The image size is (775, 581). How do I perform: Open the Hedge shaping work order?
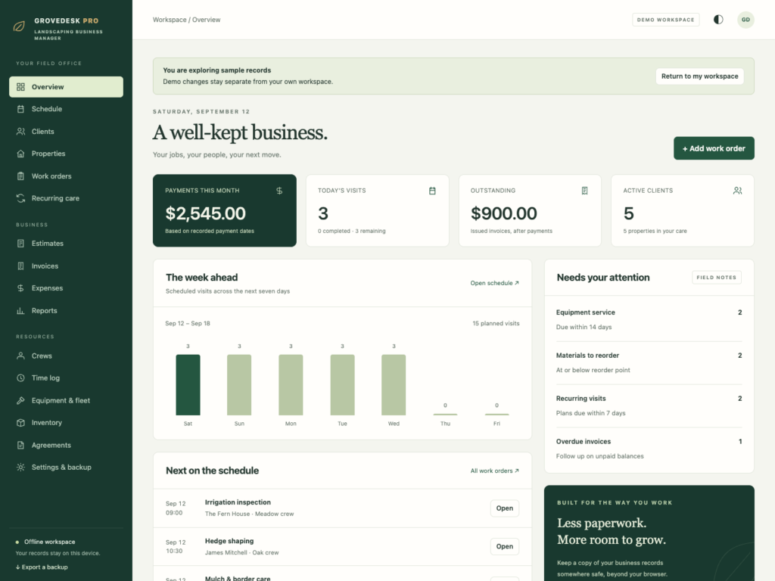[x=505, y=546]
